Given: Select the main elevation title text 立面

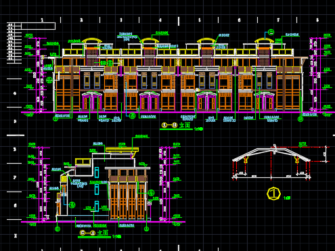Looking at the screenshot, I should [x=185, y=125].
